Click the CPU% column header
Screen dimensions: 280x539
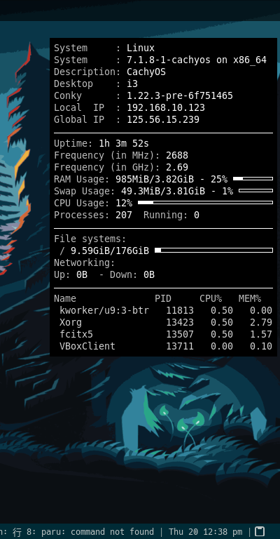[x=211, y=298]
